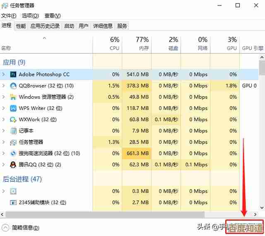265x236 pixels.
Task: Click the Adobe Photoshop CC icon
Action: 13,75
